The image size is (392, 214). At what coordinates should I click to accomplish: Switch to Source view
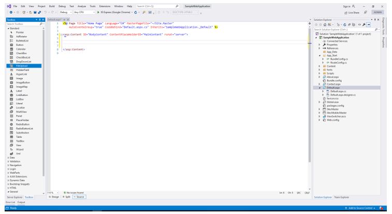(79, 197)
